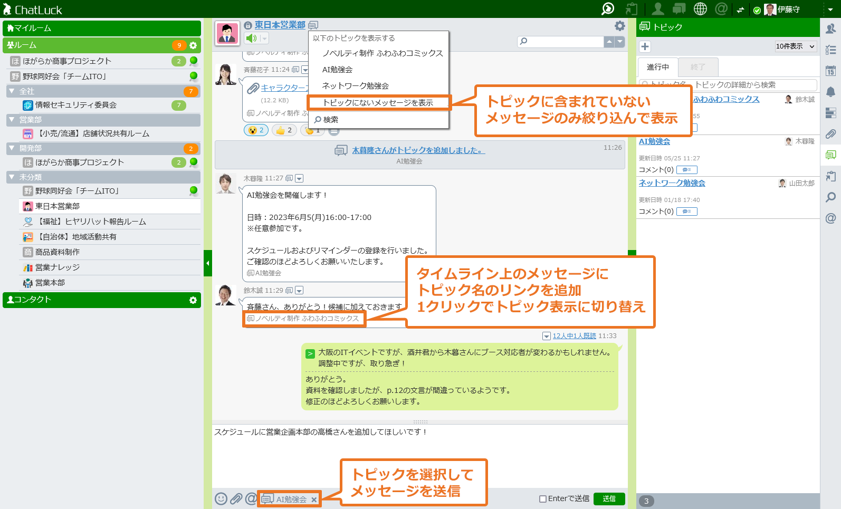Open the message menu arrow for 木暮隆 11:27

pyautogui.click(x=300, y=179)
